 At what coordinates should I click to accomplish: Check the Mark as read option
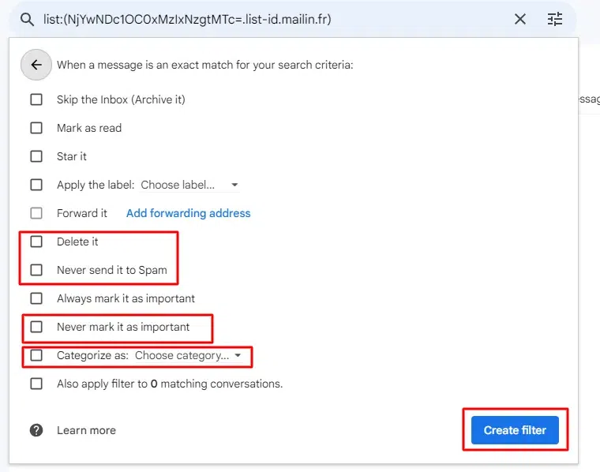point(36,128)
